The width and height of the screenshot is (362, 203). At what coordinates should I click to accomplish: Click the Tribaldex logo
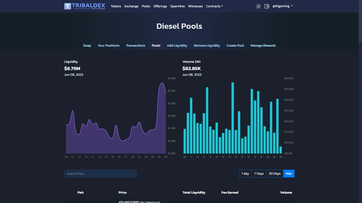coord(85,6)
